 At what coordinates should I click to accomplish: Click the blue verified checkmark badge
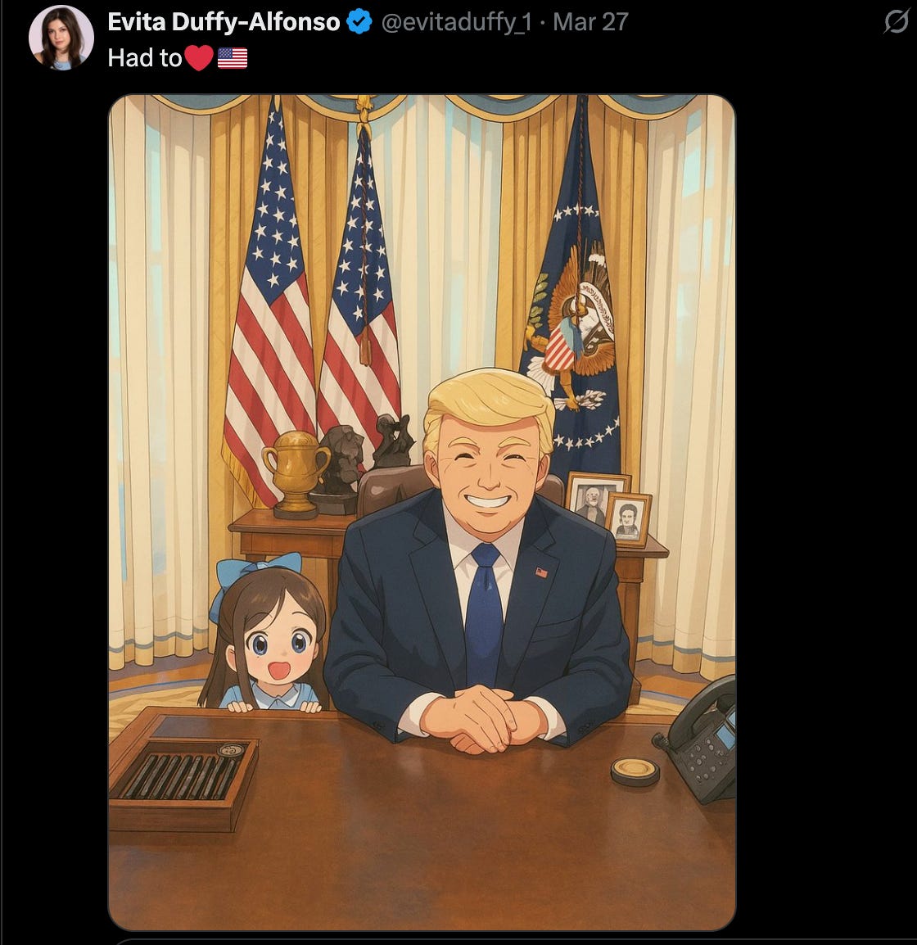359,21
